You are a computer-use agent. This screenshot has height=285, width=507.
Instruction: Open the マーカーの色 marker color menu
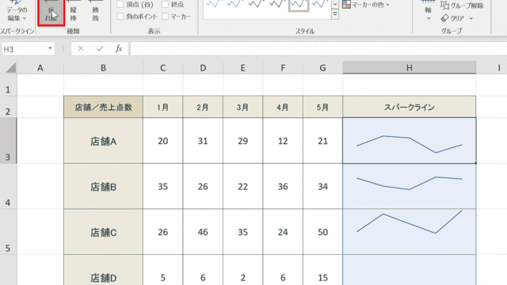pos(366,5)
